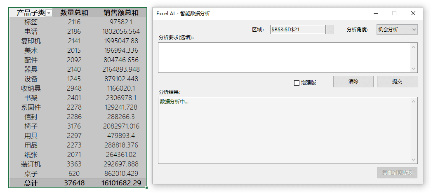The image size is (431, 194).
Task: Click quantity cell 2186 for 电话
Action: tap(74, 31)
